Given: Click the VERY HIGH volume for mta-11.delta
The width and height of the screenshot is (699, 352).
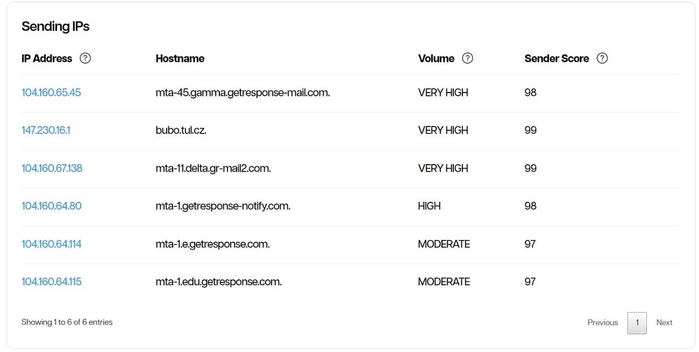Looking at the screenshot, I should pyautogui.click(x=443, y=168).
